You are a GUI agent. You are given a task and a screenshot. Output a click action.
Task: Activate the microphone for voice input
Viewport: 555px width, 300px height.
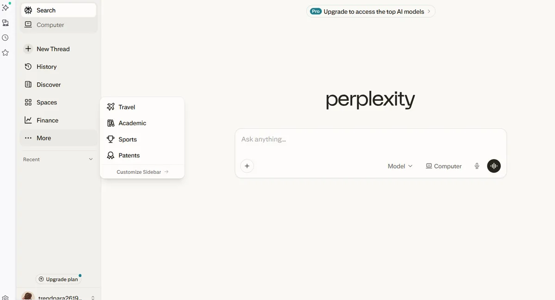click(477, 165)
